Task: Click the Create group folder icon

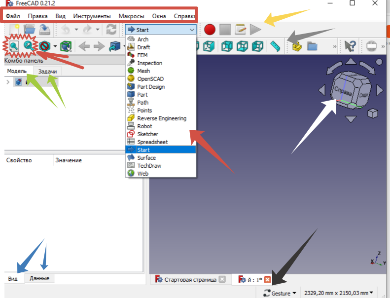Action: (312, 46)
